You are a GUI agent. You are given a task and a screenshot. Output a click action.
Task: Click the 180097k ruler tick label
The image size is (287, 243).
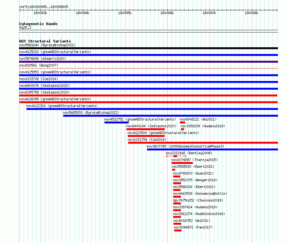(x=209, y=13)
